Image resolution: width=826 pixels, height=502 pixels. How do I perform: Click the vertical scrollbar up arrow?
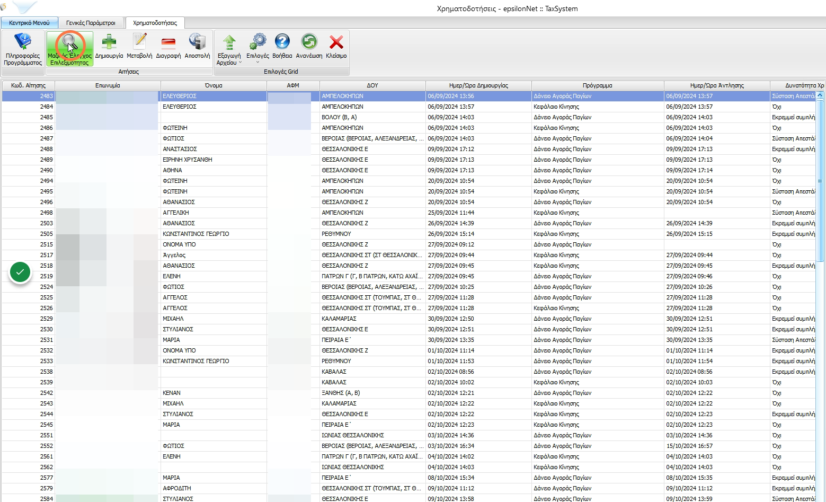(x=820, y=95)
